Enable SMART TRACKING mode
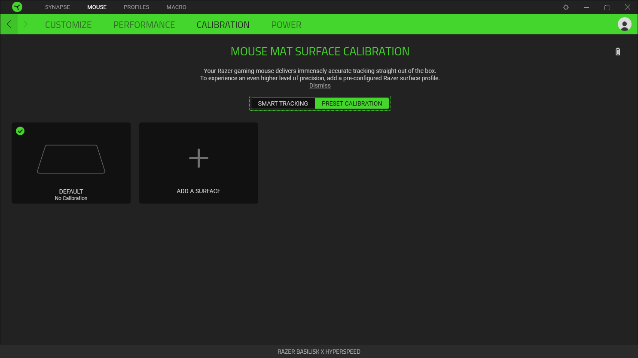Image resolution: width=638 pixels, height=358 pixels. pos(283,103)
